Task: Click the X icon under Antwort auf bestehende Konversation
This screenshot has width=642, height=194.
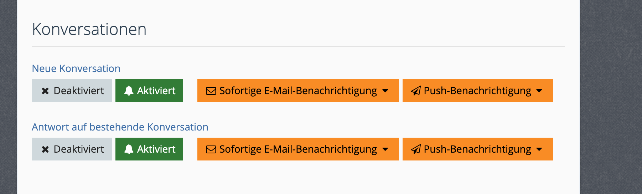Action: coord(45,149)
